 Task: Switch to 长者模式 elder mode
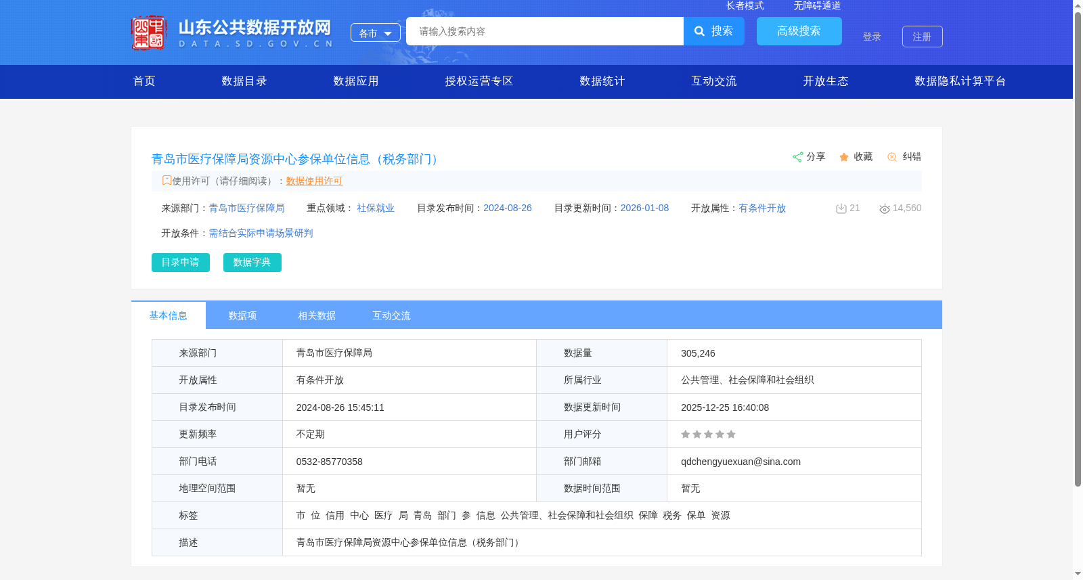click(745, 5)
